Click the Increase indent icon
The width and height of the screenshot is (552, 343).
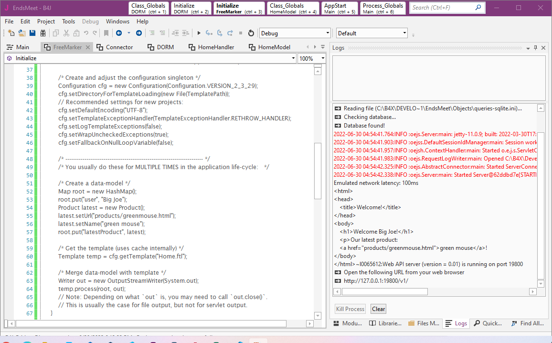[186, 33]
